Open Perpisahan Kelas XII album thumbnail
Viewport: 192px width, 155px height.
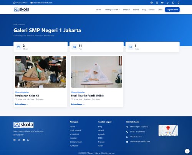[x=40, y=72]
